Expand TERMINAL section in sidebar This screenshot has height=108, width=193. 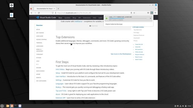39,43
